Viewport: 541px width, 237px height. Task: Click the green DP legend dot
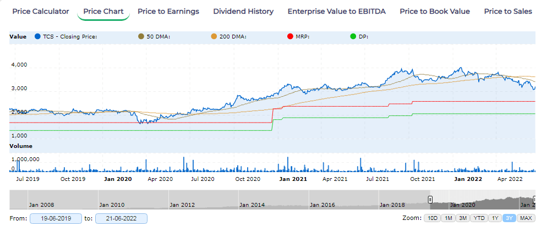(x=353, y=37)
